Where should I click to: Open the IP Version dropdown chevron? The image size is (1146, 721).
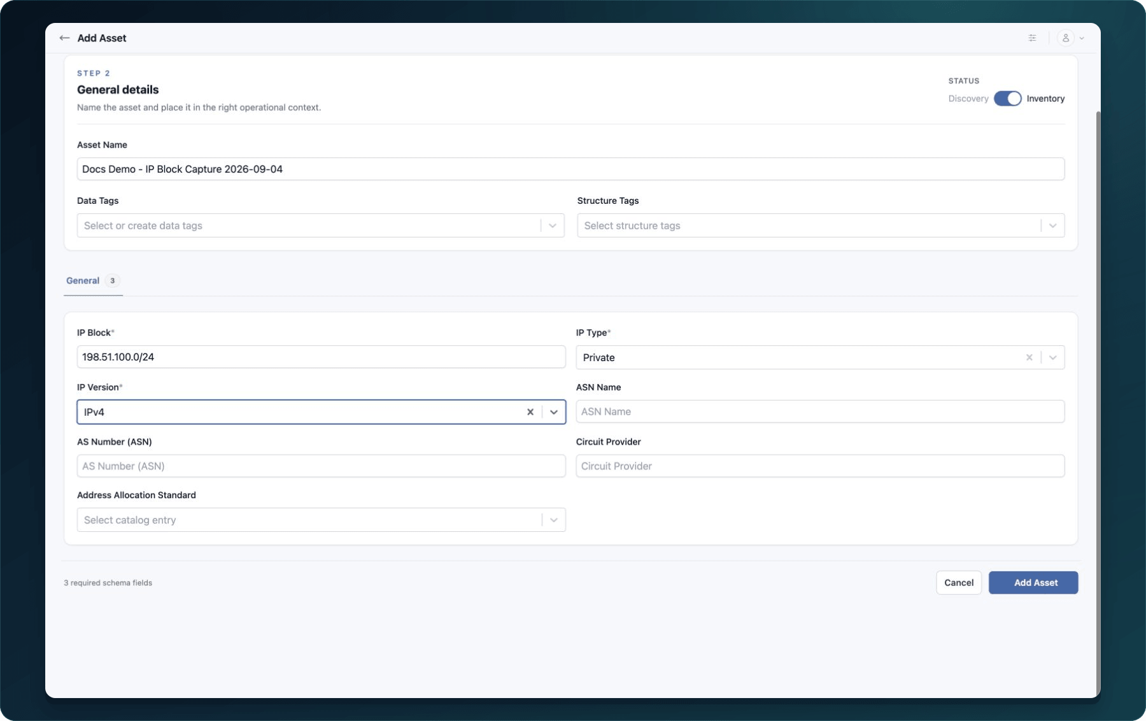[554, 412]
